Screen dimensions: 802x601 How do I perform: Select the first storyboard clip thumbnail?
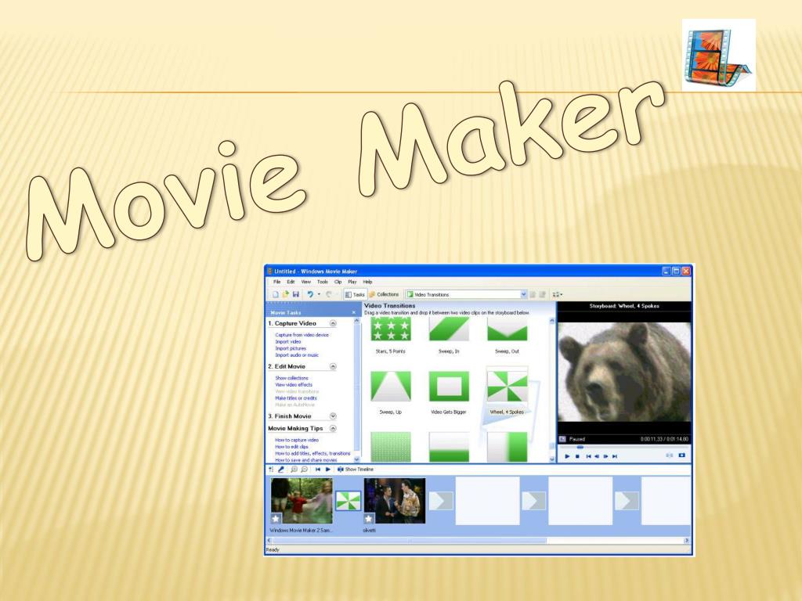click(302, 501)
